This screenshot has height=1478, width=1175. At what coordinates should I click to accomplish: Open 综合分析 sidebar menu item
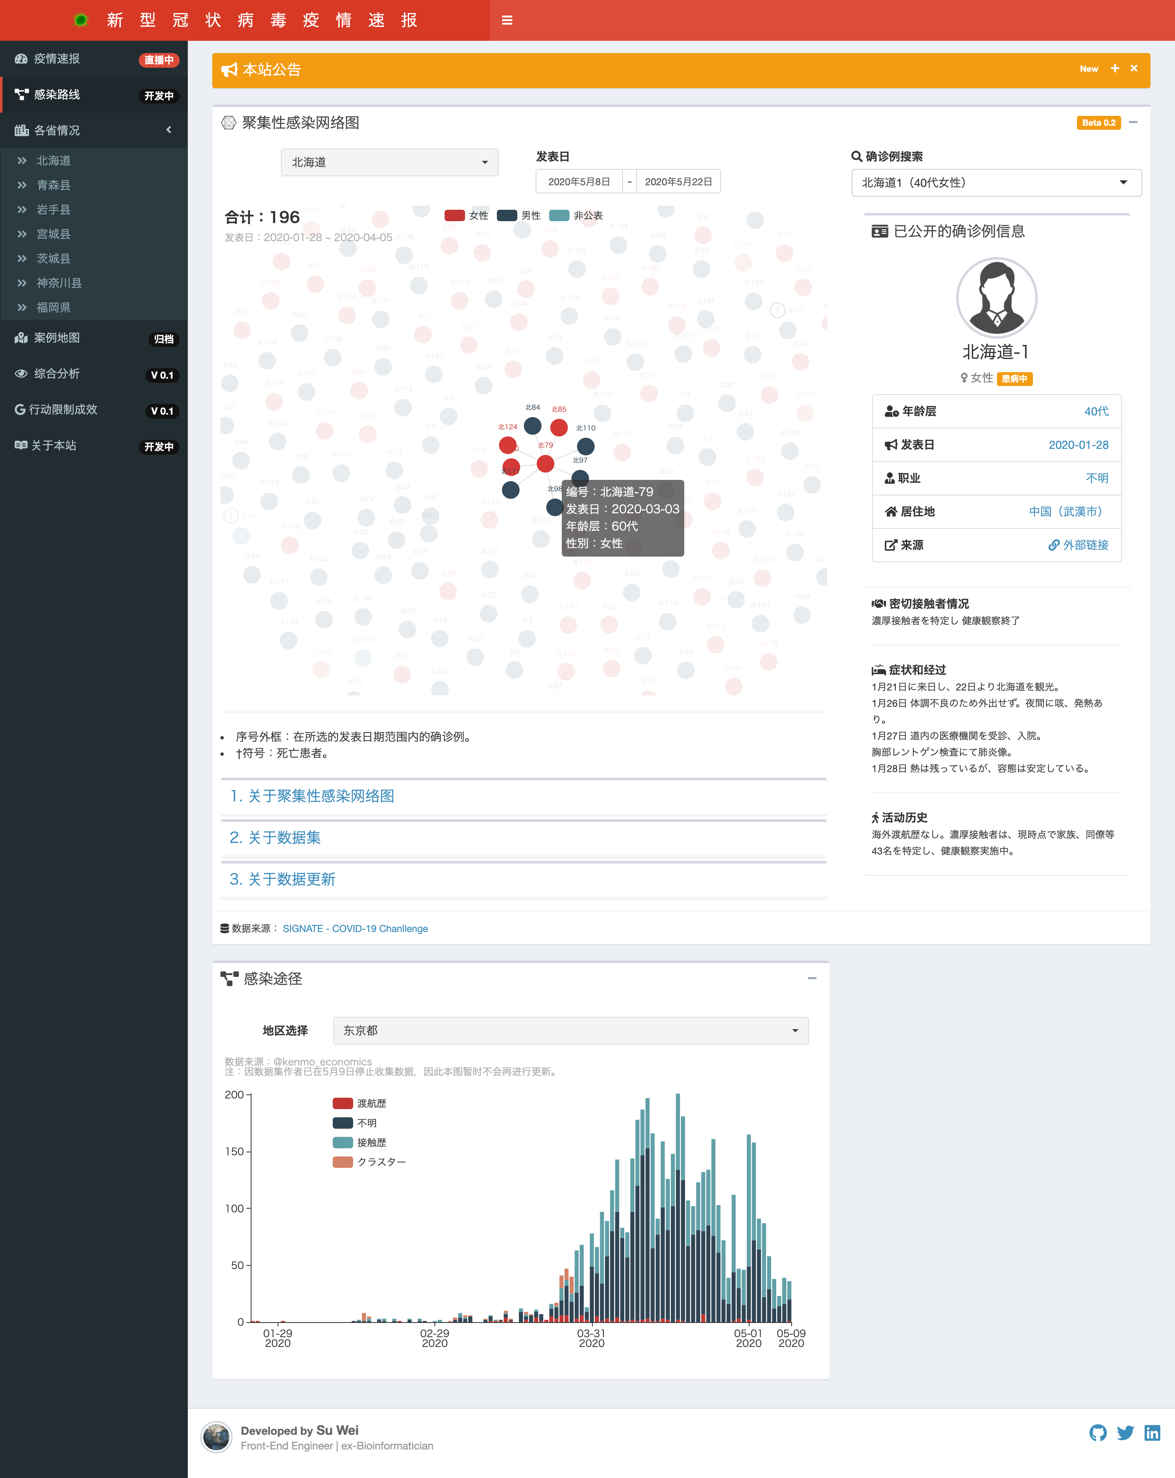coord(58,374)
